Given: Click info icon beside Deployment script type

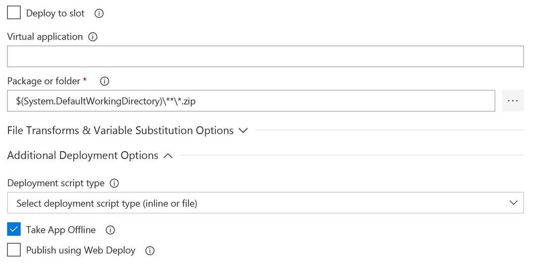Looking at the screenshot, I should coord(114,183).
